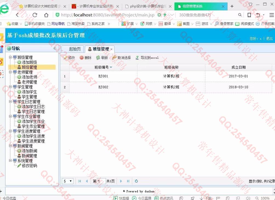275x200 pixels.
Task: Click the 成立日期 column header
Action: [239, 67]
